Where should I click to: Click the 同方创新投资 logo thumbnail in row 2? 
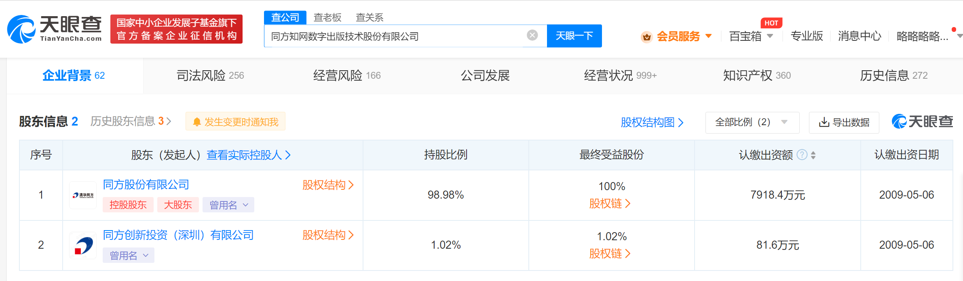(83, 245)
